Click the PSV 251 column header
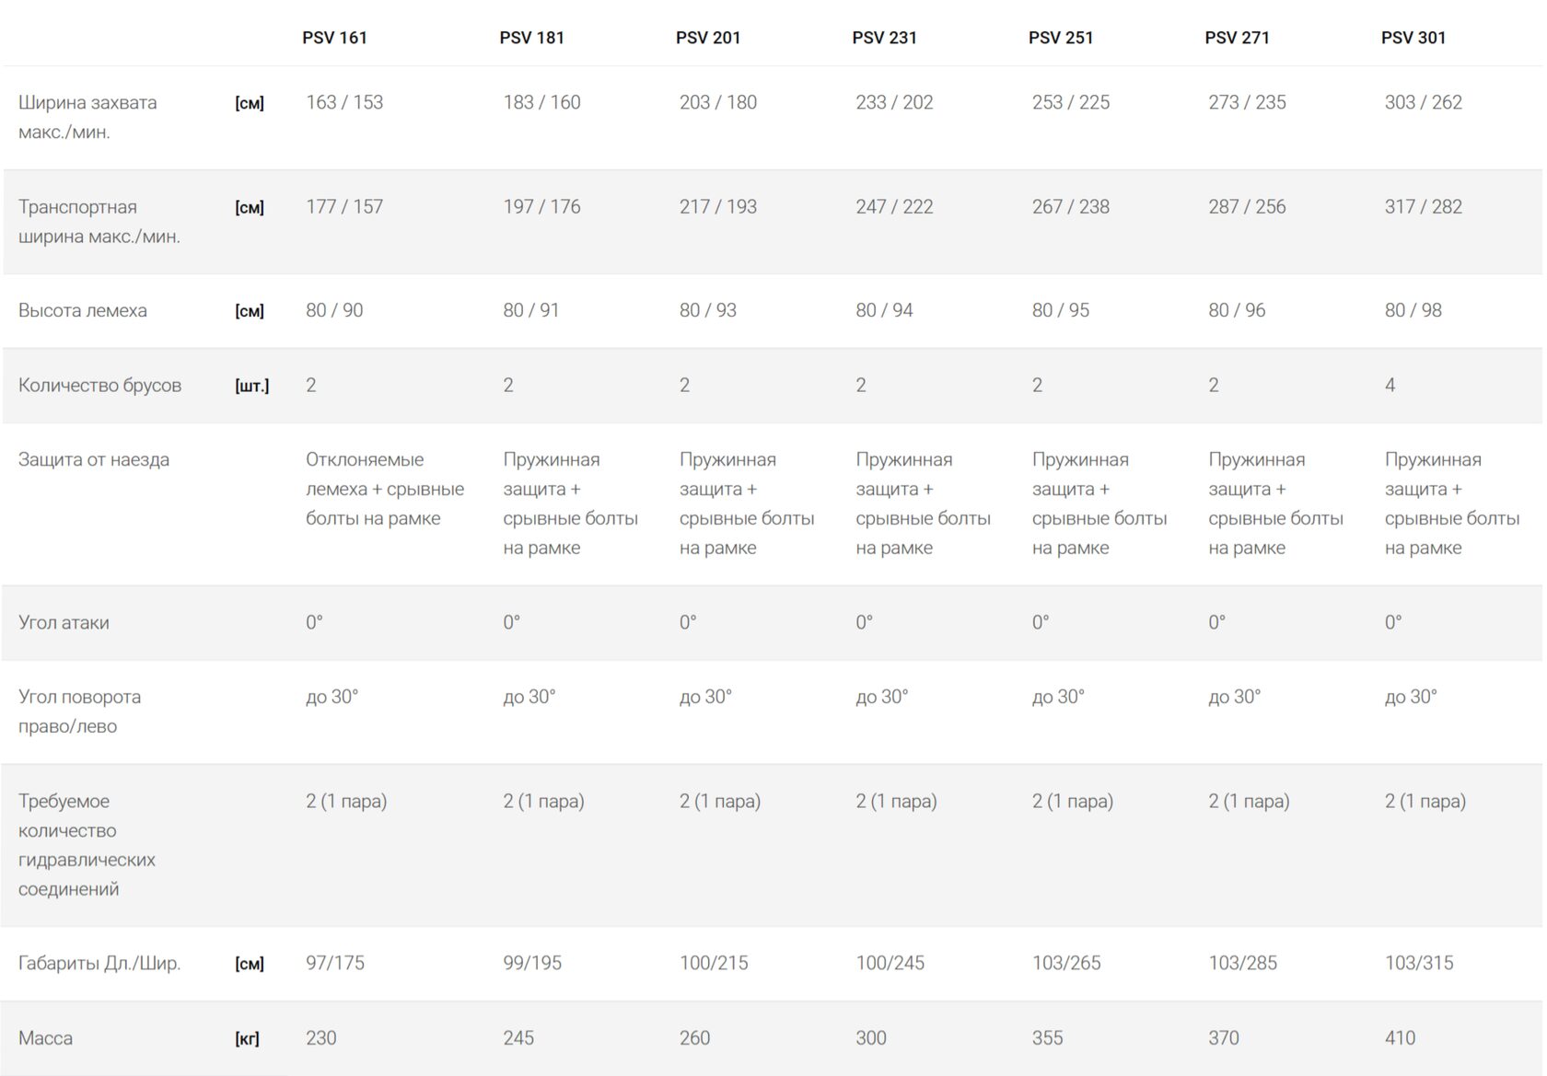 pyautogui.click(x=1061, y=38)
